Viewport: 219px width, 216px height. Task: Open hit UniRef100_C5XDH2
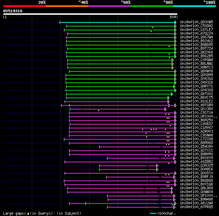[x=196, y=26]
